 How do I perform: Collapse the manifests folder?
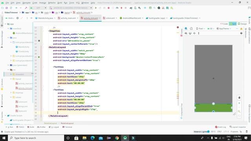(x=8, y=29)
